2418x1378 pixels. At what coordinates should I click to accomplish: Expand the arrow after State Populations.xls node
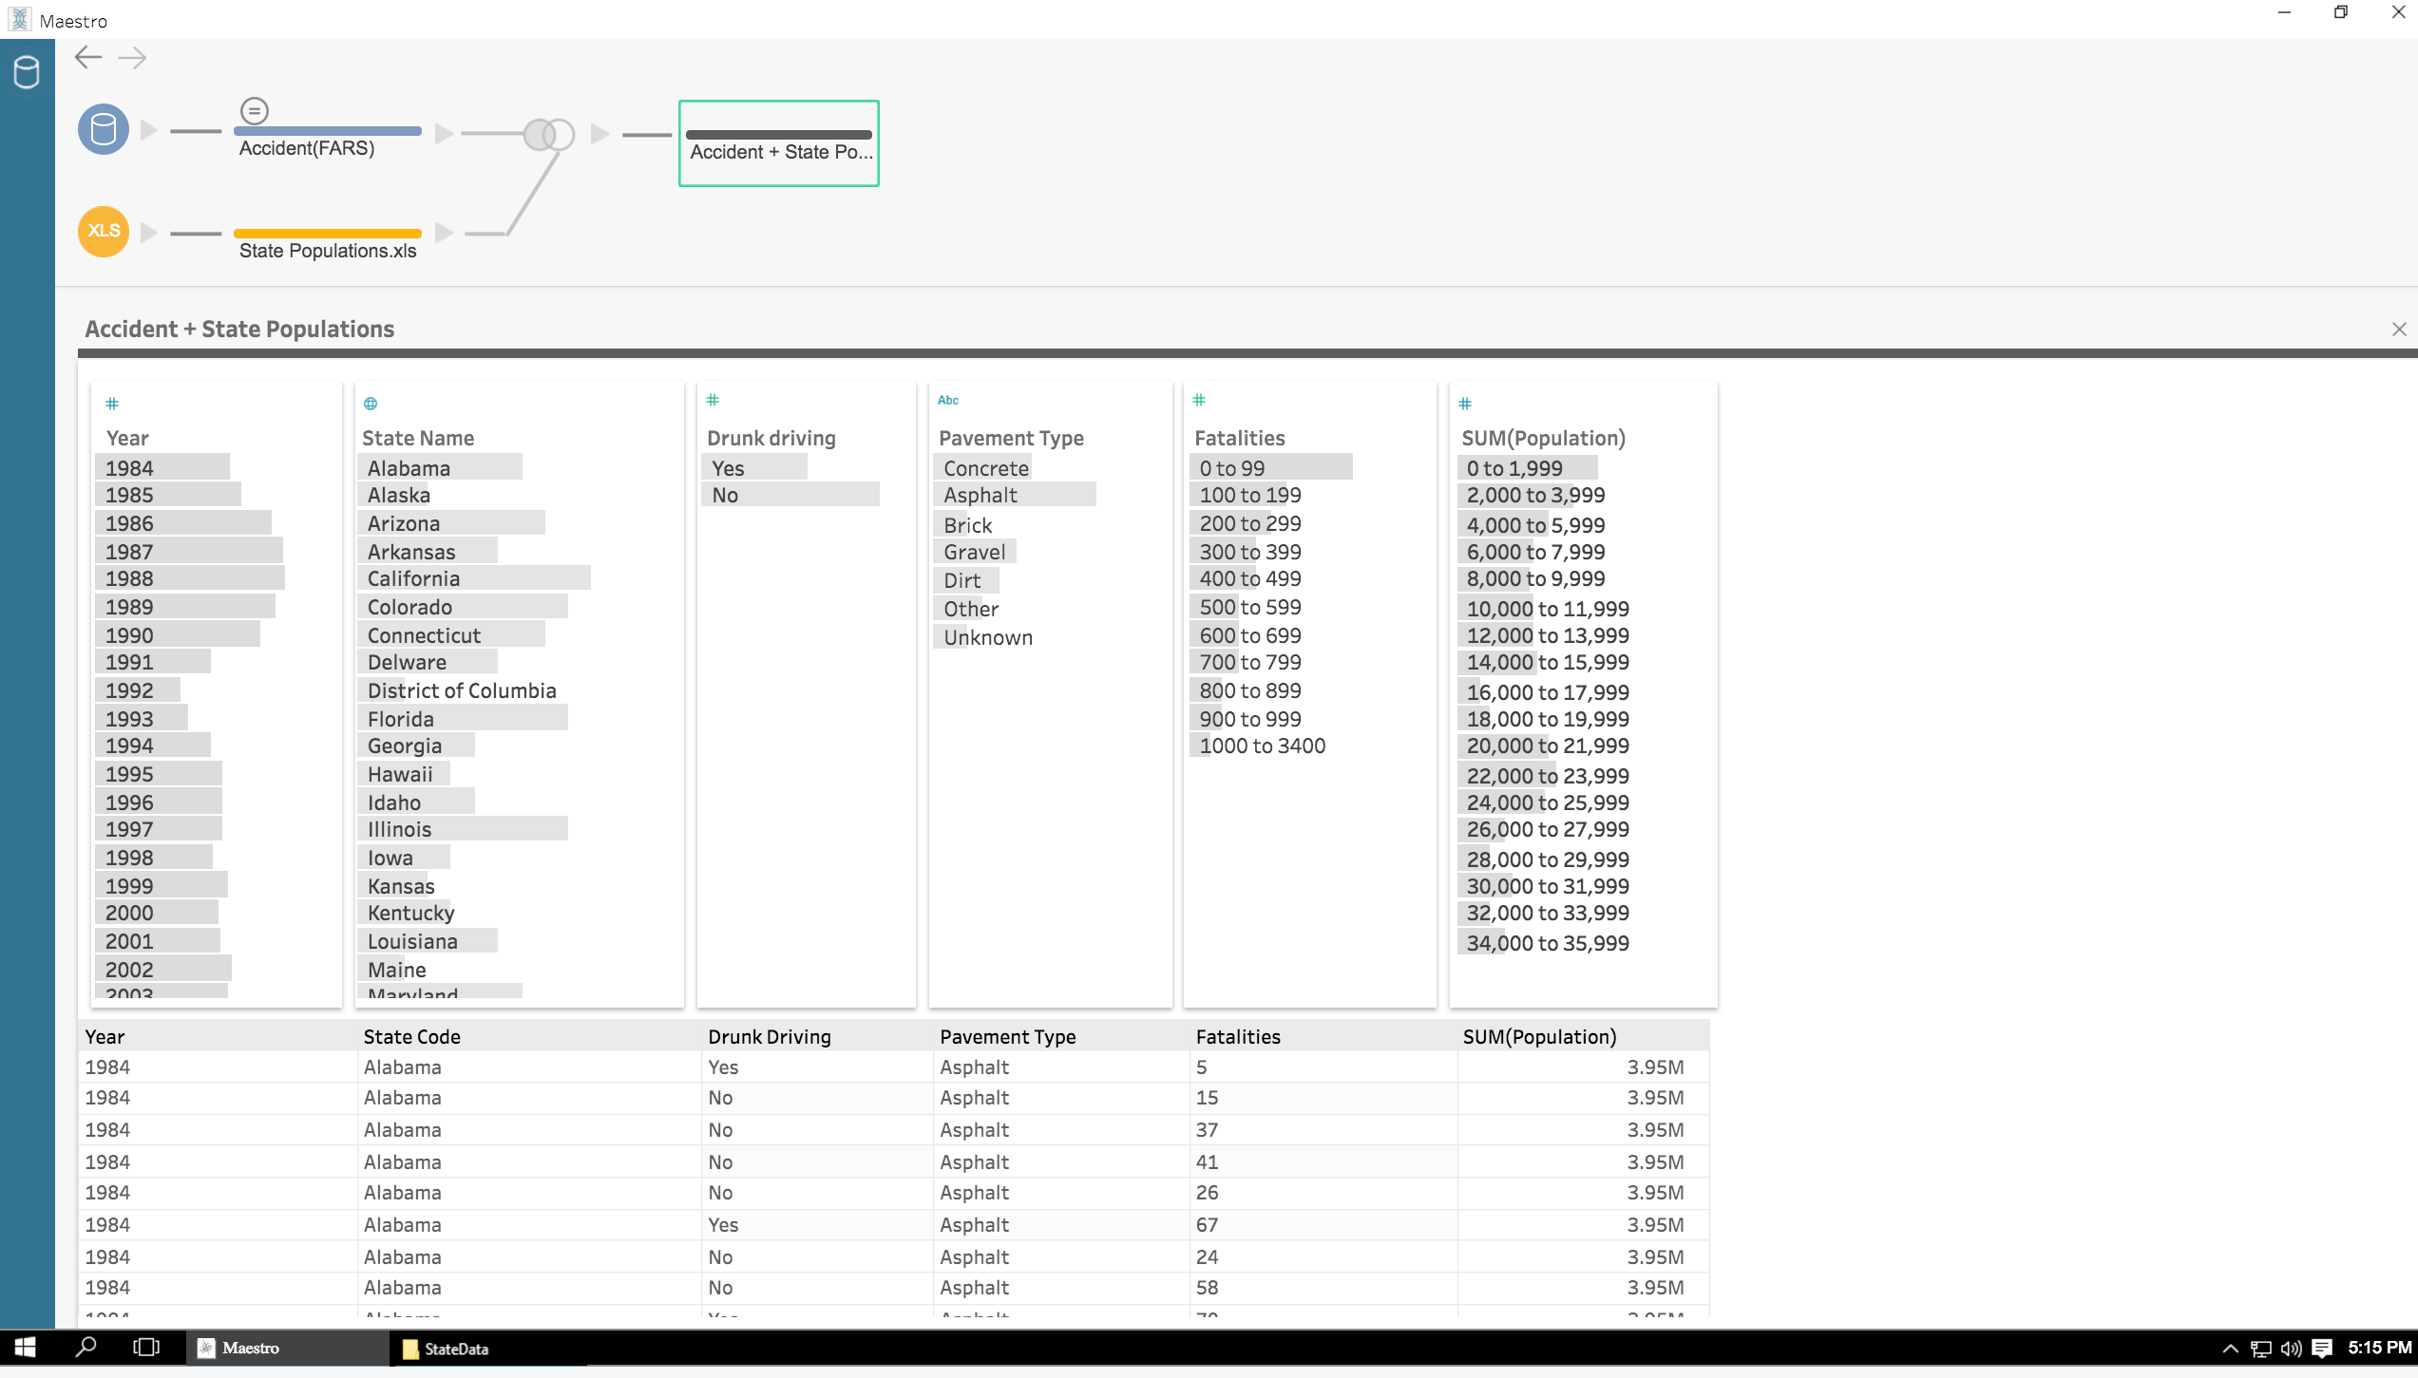click(x=444, y=232)
